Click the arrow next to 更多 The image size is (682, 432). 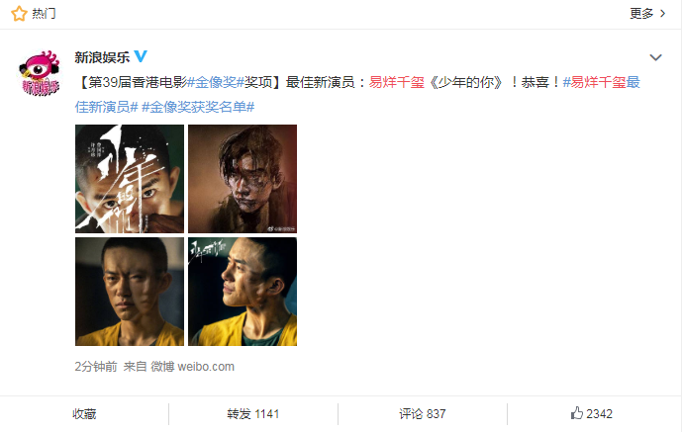click(663, 14)
